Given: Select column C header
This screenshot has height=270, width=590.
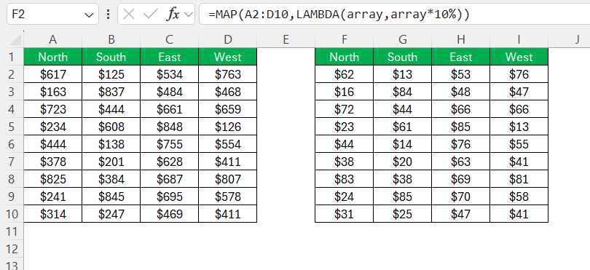Looking at the screenshot, I should 169,39.
